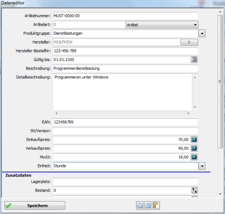Expand the Artikelart dropdown showing Artikel
Screen dimensions: 225x214
(161, 25)
